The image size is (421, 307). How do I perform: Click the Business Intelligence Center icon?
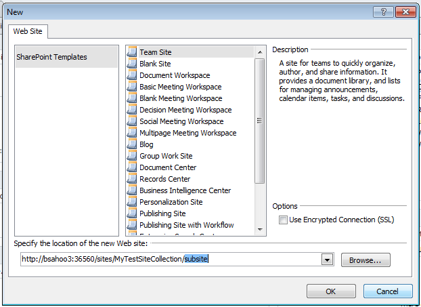point(132,190)
